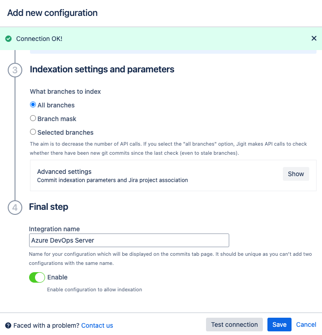The image size is (322, 335).
Task: Click the Enable label beside the switch
Action: (x=57, y=277)
